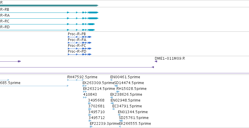Select the EN00461.5prime EST label
The width and height of the screenshot is (249, 128).
coord(125,77)
